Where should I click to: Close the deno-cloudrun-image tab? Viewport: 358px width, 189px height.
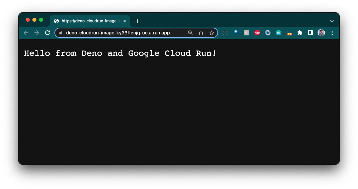point(125,21)
